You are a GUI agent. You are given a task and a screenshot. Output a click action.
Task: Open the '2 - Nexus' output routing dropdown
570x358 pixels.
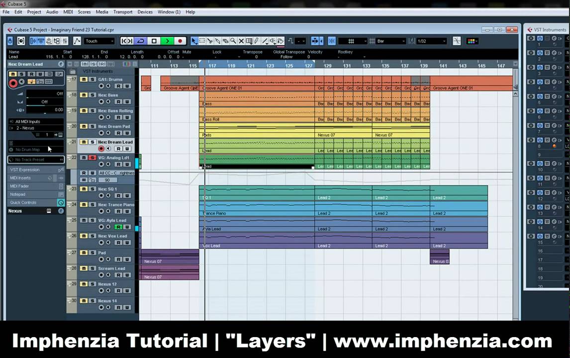click(x=36, y=128)
